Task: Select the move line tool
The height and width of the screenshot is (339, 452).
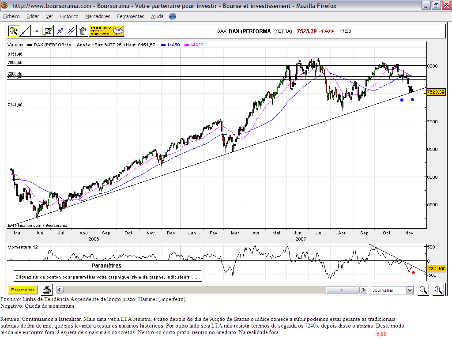Action: [60, 31]
